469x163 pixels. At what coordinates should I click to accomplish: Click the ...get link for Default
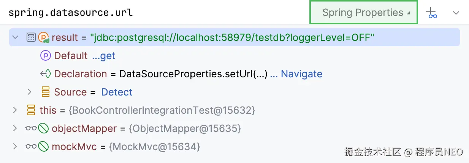click(x=104, y=56)
